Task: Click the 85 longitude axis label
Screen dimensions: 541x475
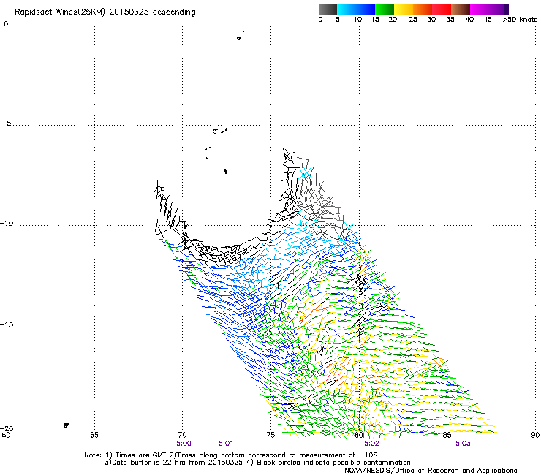Action: point(447,435)
